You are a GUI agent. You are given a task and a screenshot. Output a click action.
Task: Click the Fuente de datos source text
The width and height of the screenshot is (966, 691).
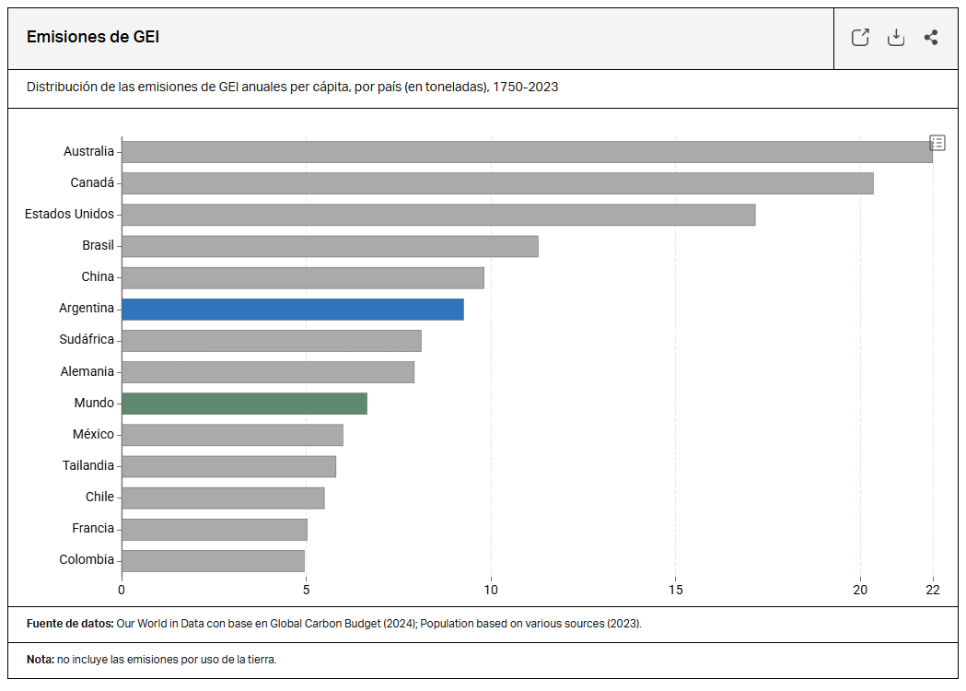tap(333, 624)
